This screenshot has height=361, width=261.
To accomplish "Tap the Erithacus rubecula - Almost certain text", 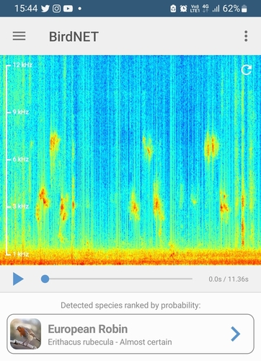I will coord(110,342).
